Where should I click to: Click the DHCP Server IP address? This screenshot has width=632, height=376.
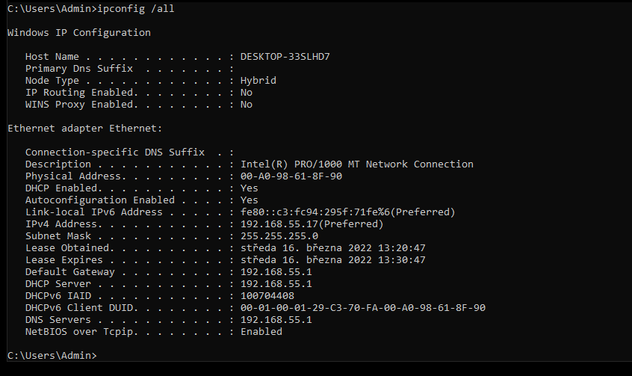(276, 283)
